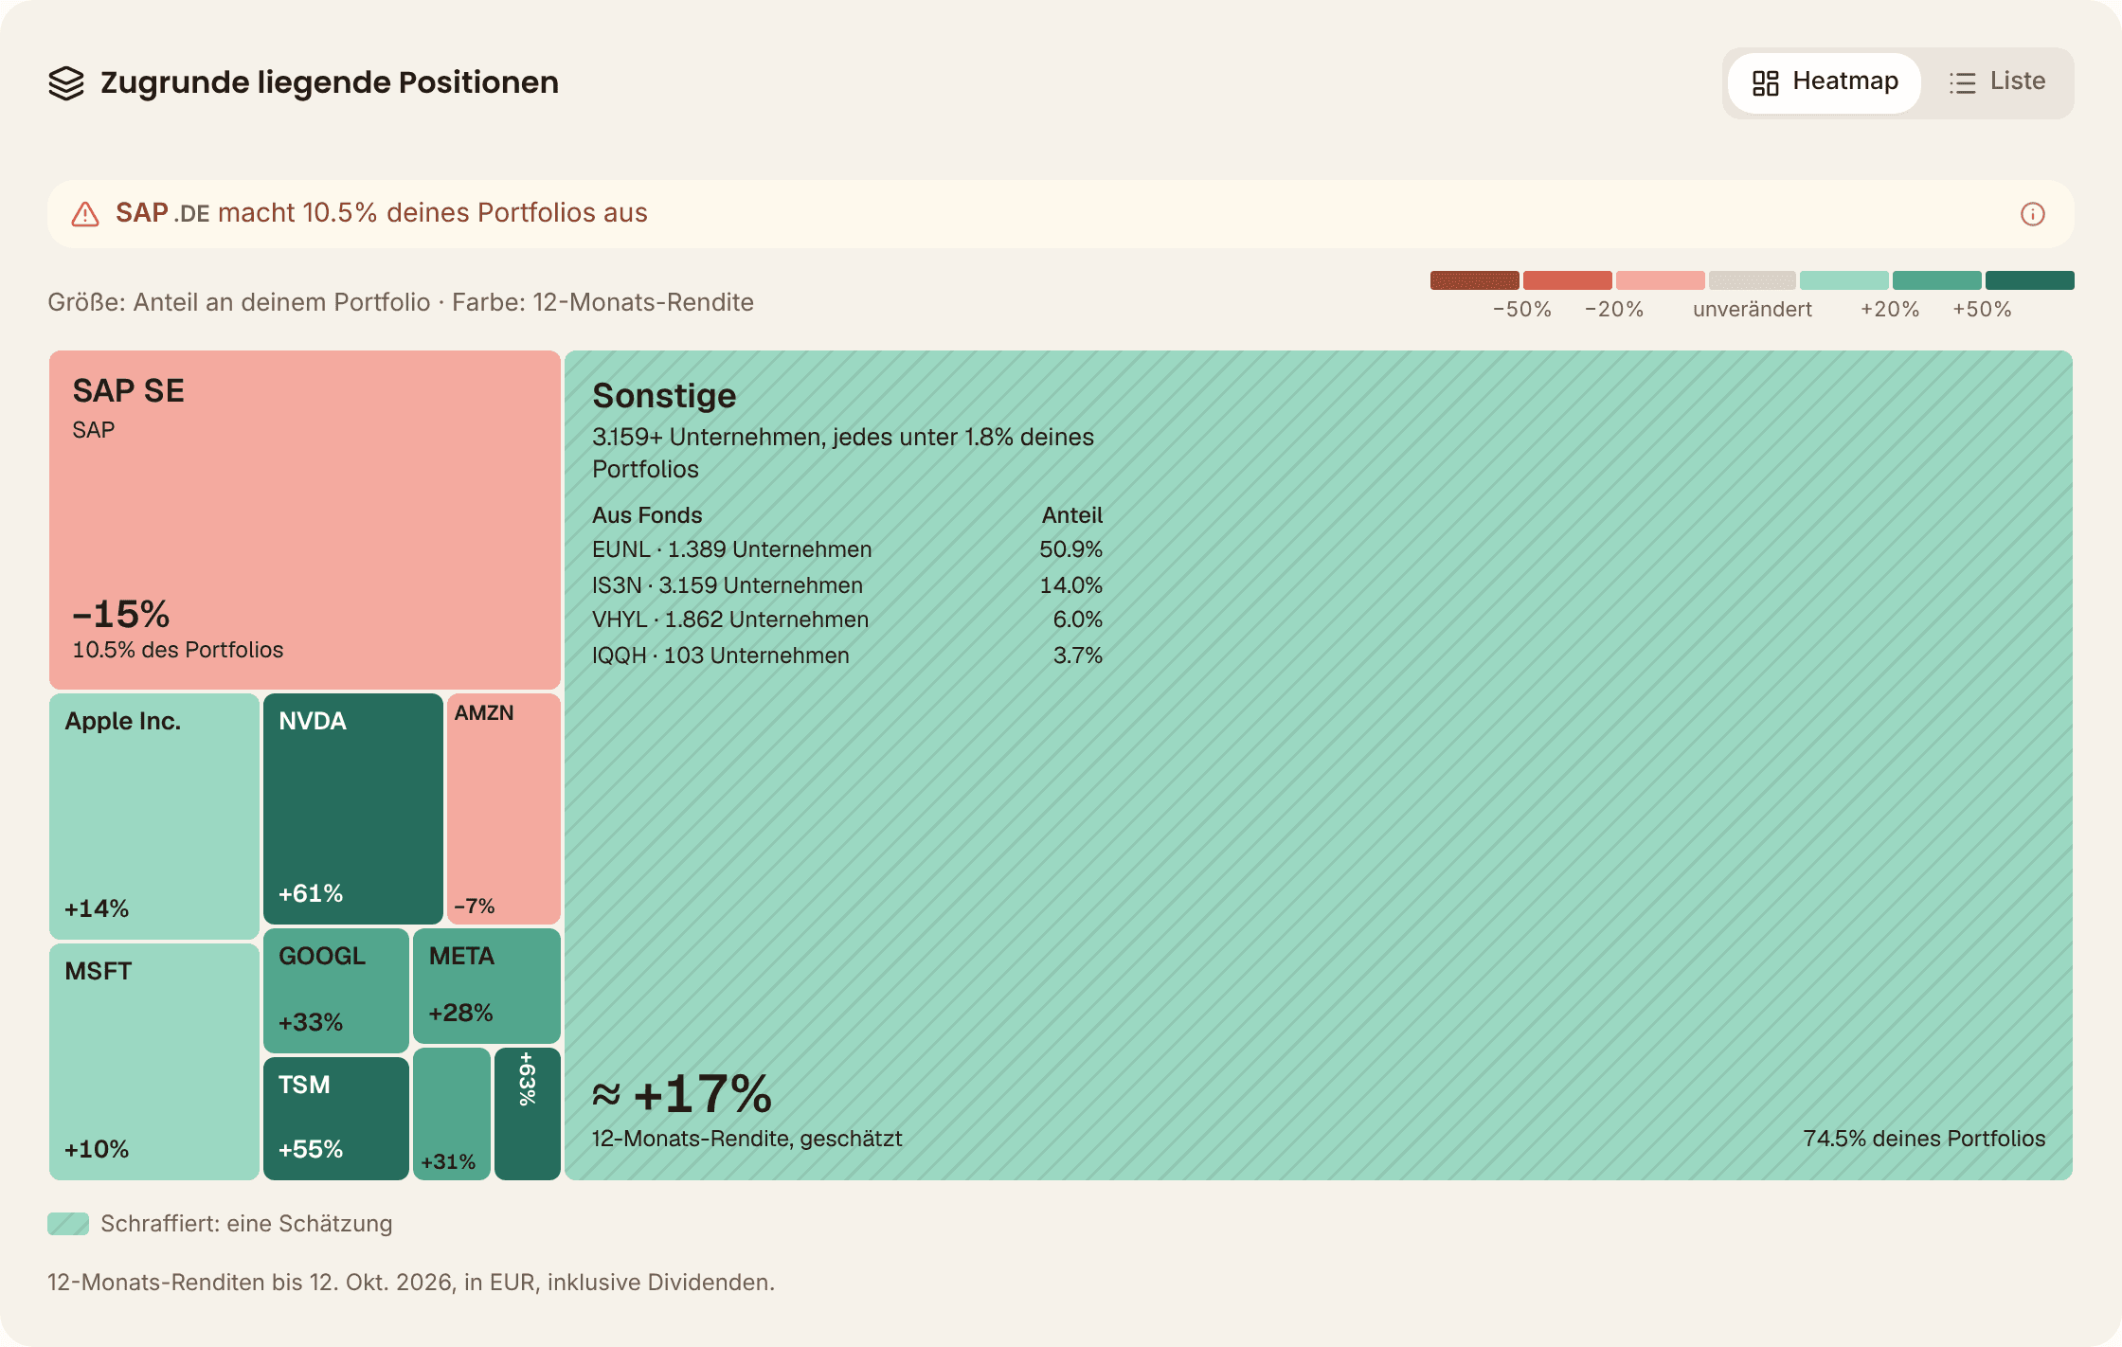Image resolution: width=2122 pixels, height=1347 pixels.
Task: Click the 10.5% des Portfolios label
Action: tap(178, 650)
